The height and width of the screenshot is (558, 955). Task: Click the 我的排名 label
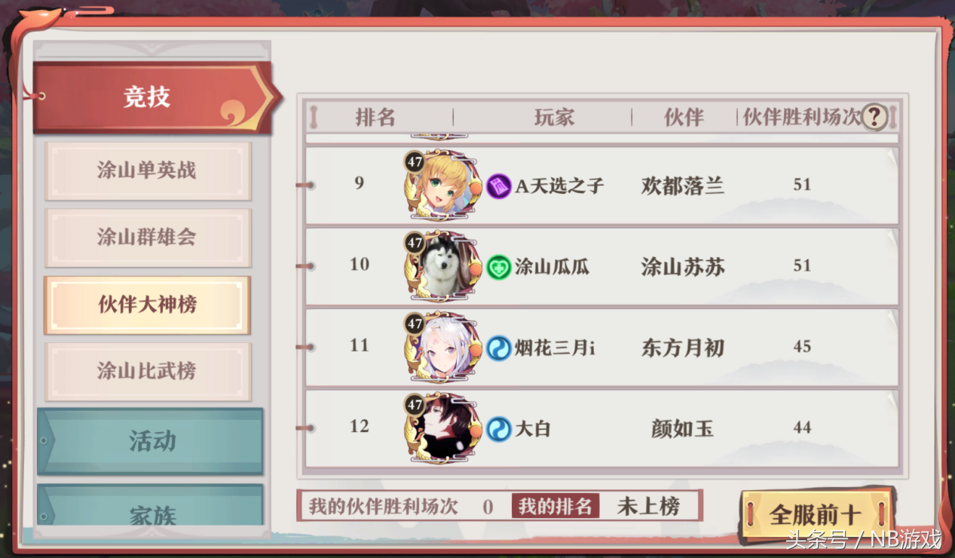click(556, 506)
